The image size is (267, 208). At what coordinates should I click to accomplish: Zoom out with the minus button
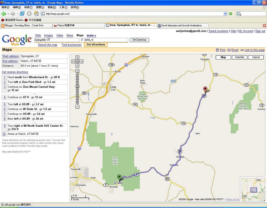pyautogui.click(x=77, y=107)
